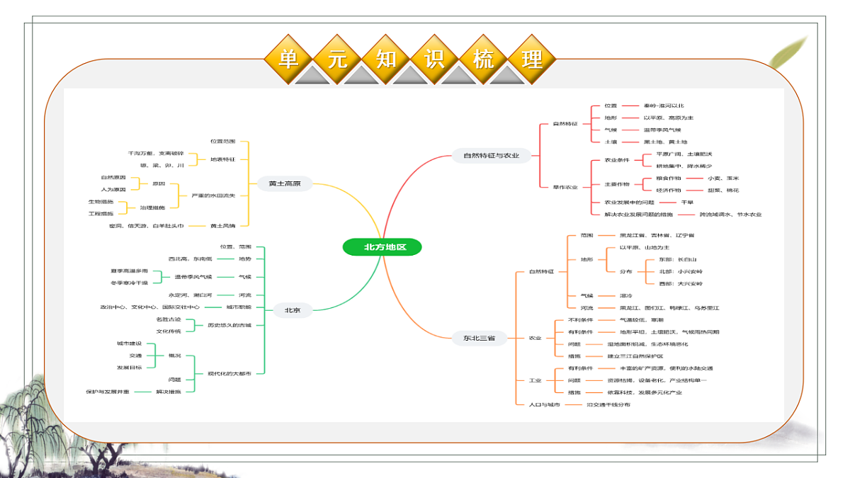Click the central node 北方地区
The height and width of the screenshot is (478, 850).
[382, 247]
